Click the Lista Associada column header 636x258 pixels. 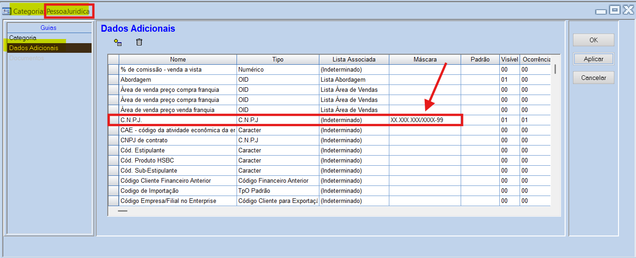354,59
